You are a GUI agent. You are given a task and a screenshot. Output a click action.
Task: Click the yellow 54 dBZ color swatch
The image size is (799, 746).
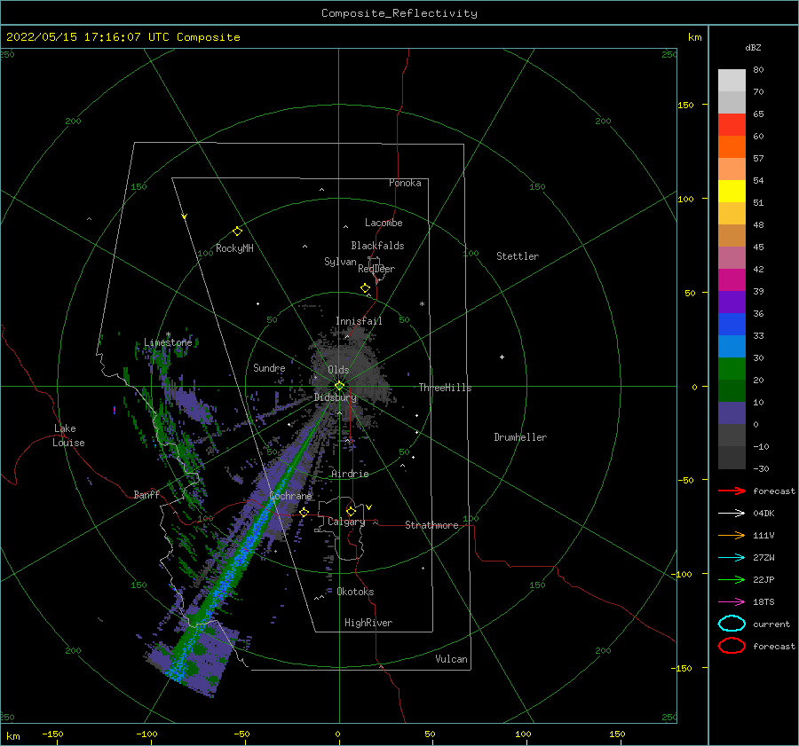coord(732,192)
